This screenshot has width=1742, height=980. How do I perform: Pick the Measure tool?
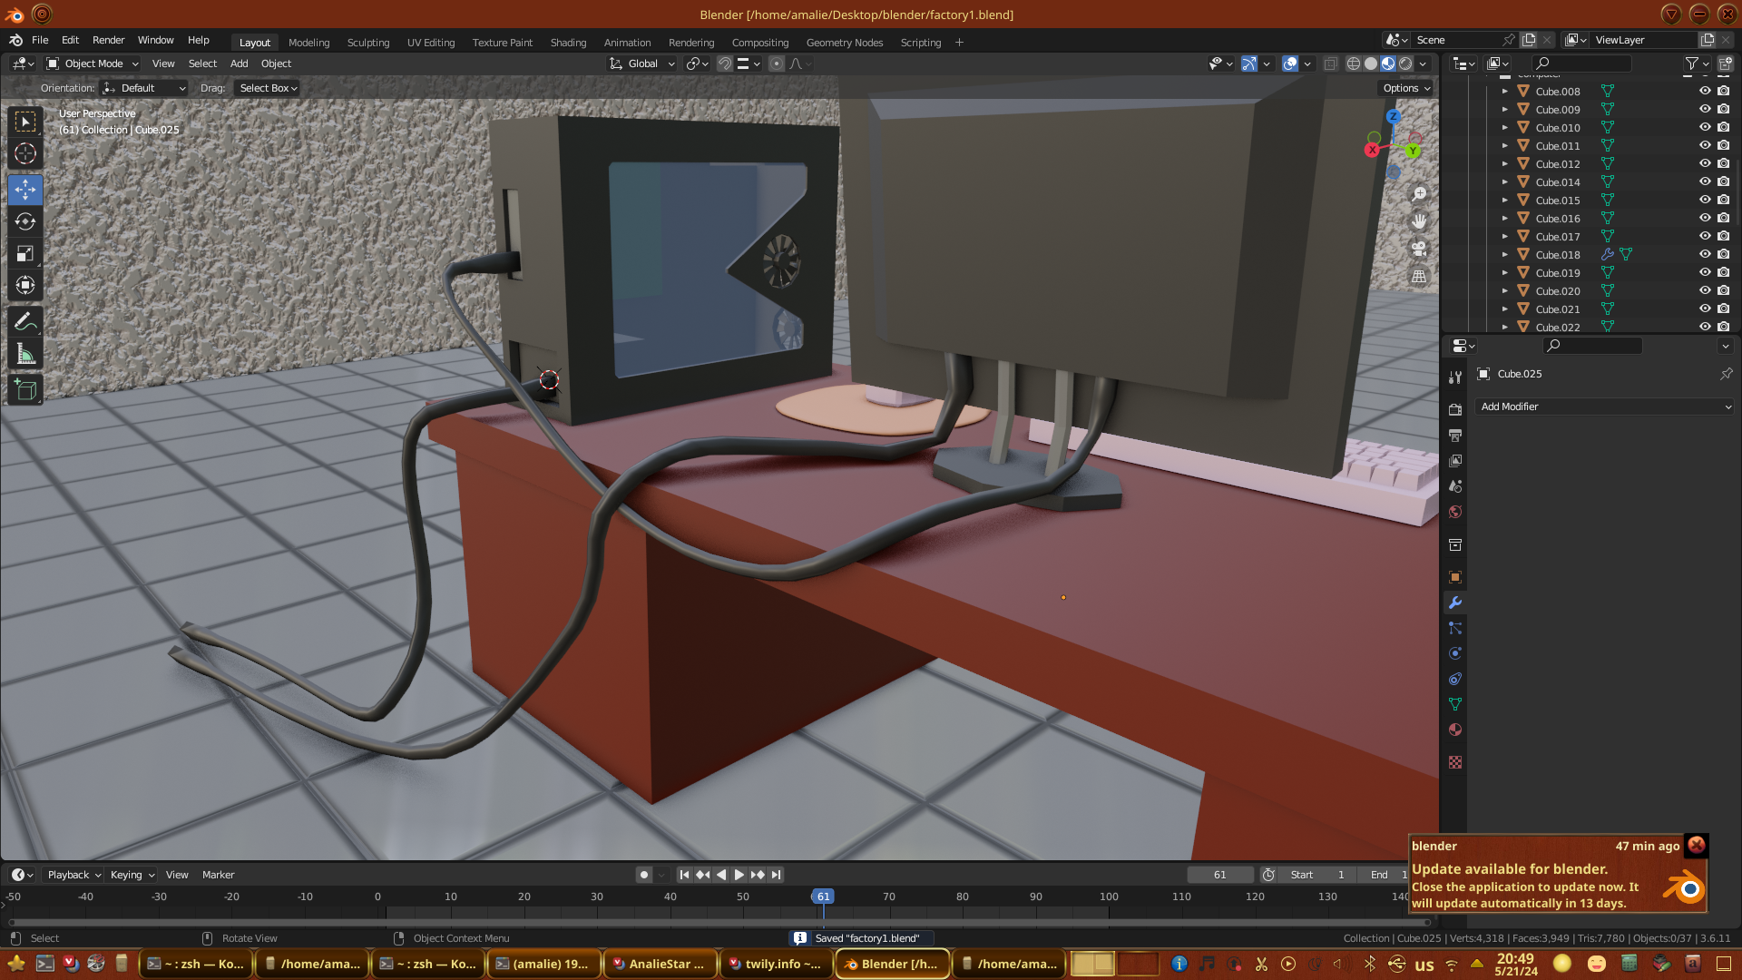click(x=25, y=355)
